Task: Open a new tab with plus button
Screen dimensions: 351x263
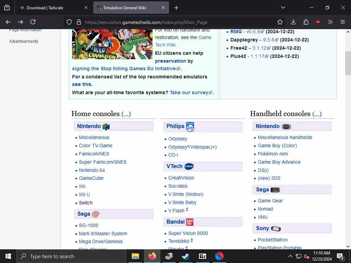Action: click(x=177, y=8)
